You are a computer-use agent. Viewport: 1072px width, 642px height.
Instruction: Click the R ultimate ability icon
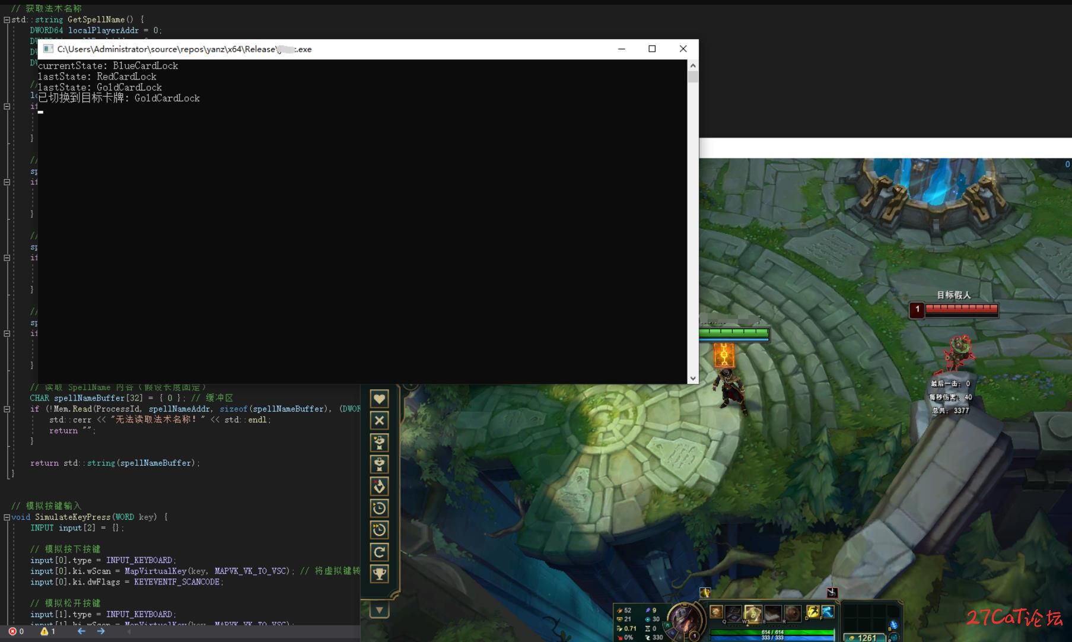click(792, 613)
